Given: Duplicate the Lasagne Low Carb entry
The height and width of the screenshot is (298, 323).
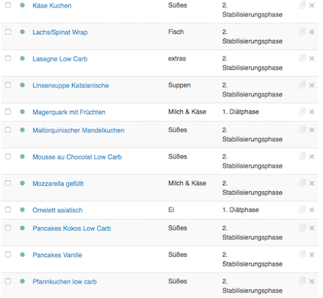Looking at the screenshot, I should [302, 58].
